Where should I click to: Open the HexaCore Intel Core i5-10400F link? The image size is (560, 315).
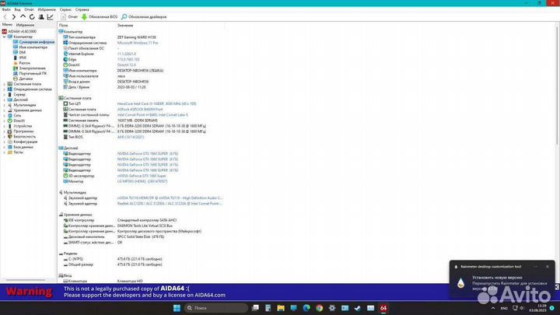tap(157, 104)
